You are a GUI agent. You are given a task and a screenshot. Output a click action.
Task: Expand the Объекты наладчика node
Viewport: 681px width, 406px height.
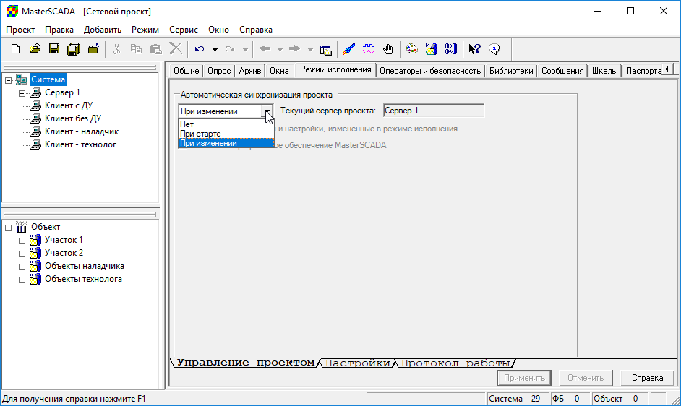(22, 267)
